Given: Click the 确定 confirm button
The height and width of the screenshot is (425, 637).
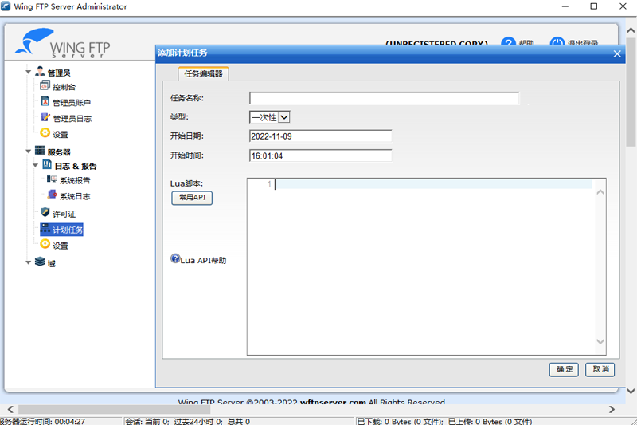Looking at the screenshot, I should click(x=564, y=369).
